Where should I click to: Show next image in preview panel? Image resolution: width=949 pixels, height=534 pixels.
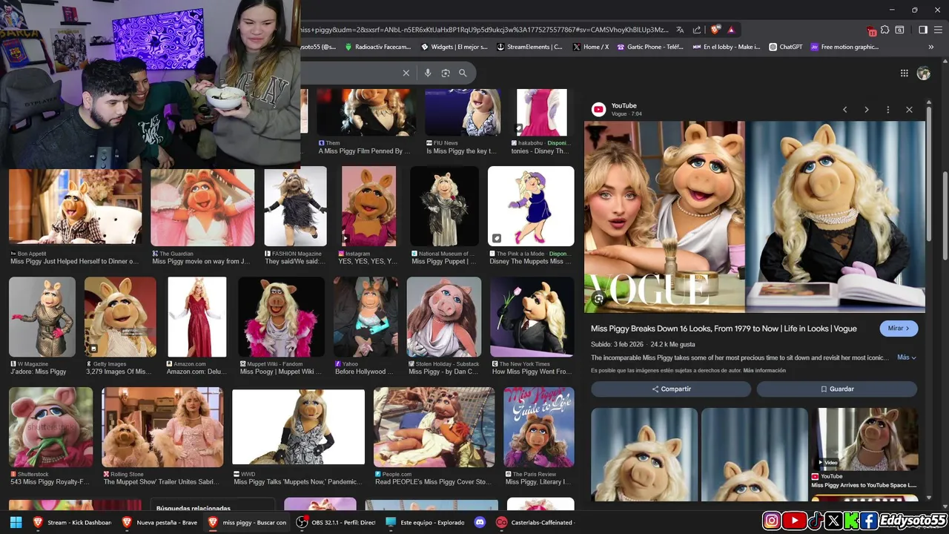pyautogui.click(x=866, y=110)
